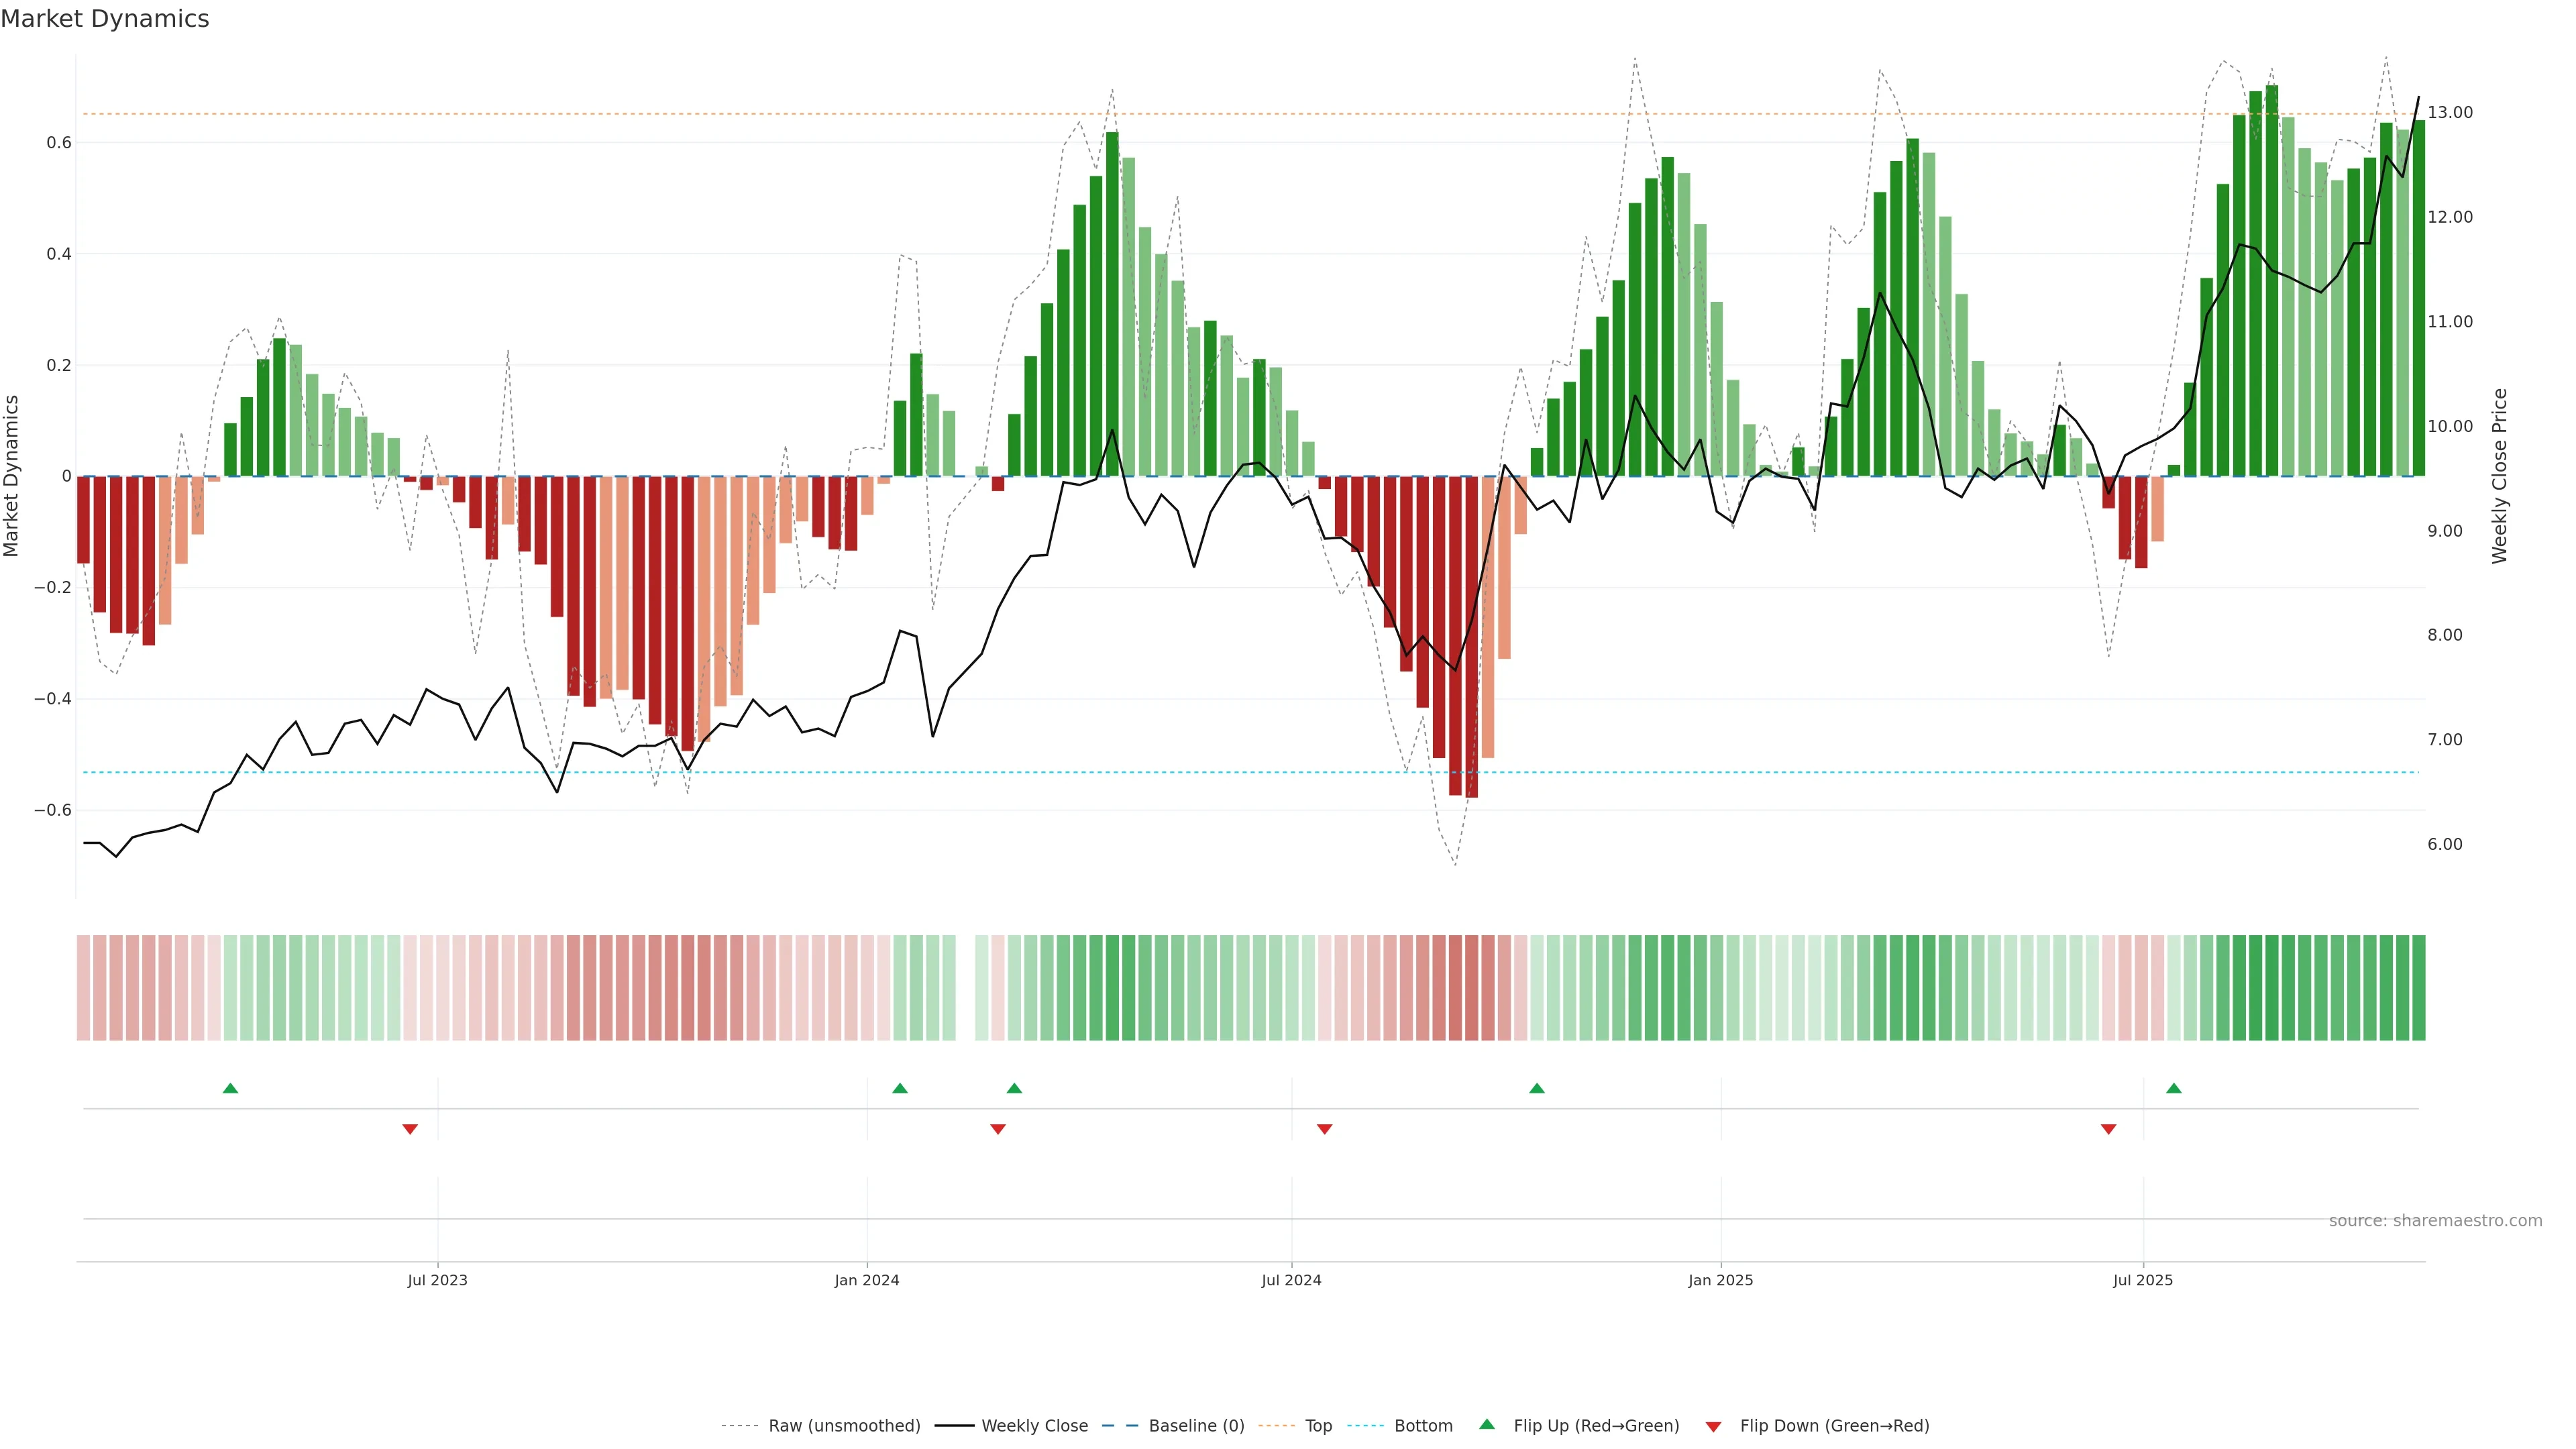
Task: Click the Market Dynamics chart title
Action: [x=105, y=19]
